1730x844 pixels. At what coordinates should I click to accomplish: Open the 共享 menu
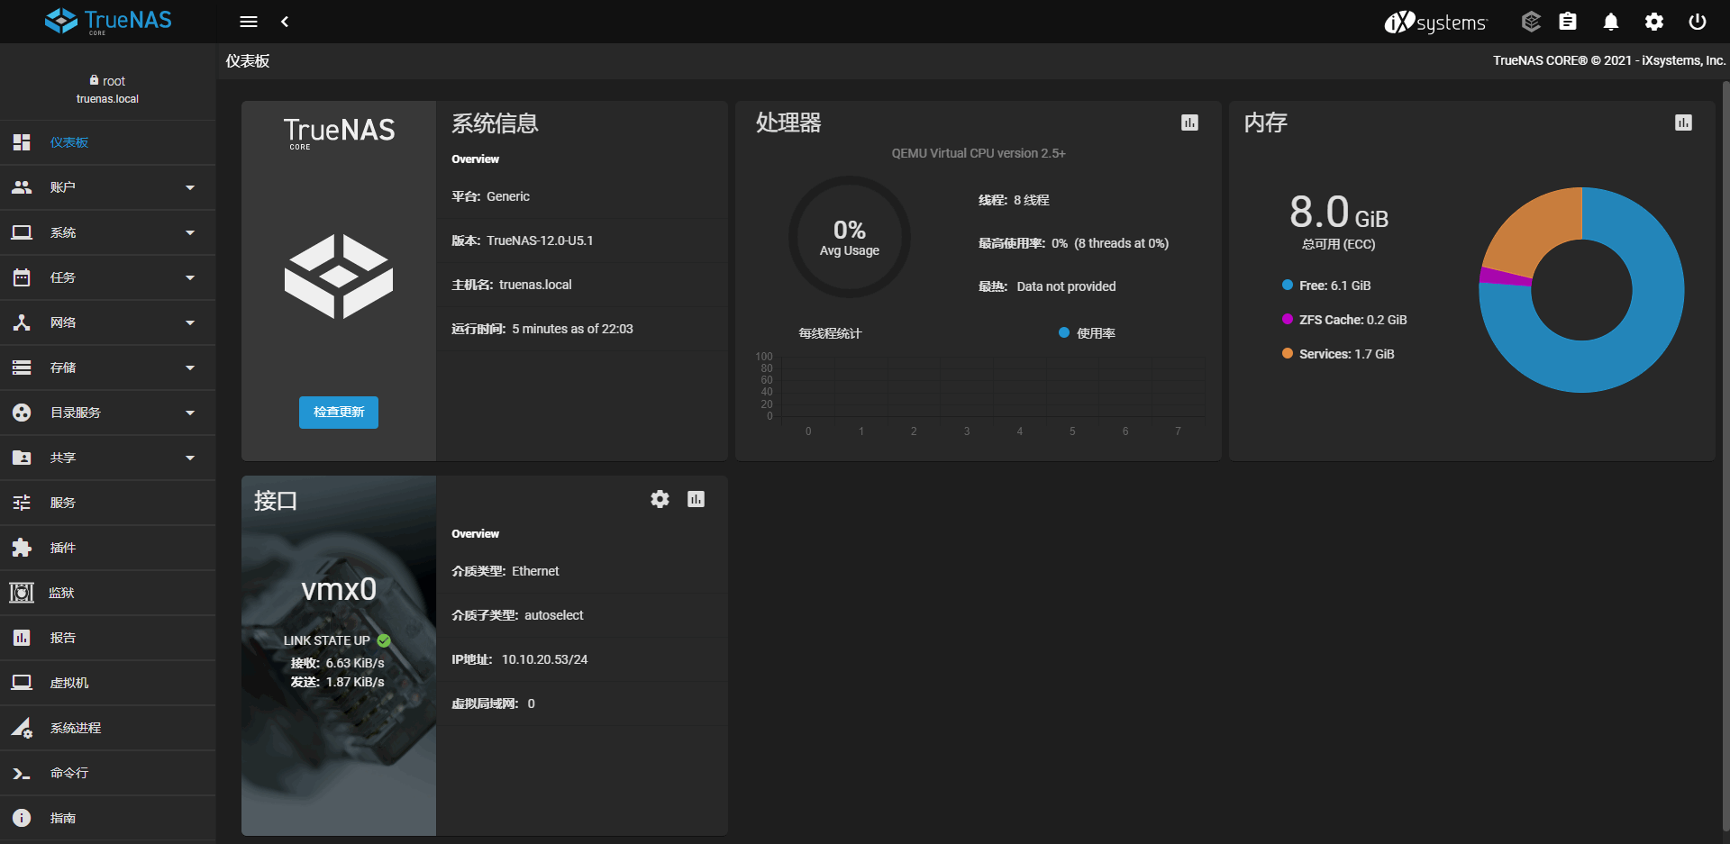pyautogui.click(x=108, y=458)
